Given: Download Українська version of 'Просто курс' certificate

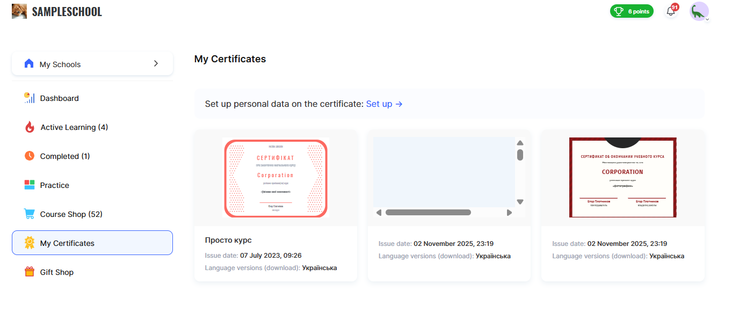Looking at the screenshot, I should pyautogui.click(x=320, y=268).
